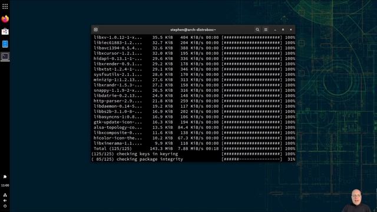Viewport: 377px width, 212px height.
Task: Click the libxtst-1.2.4-1 line
Action: [194, 69]
